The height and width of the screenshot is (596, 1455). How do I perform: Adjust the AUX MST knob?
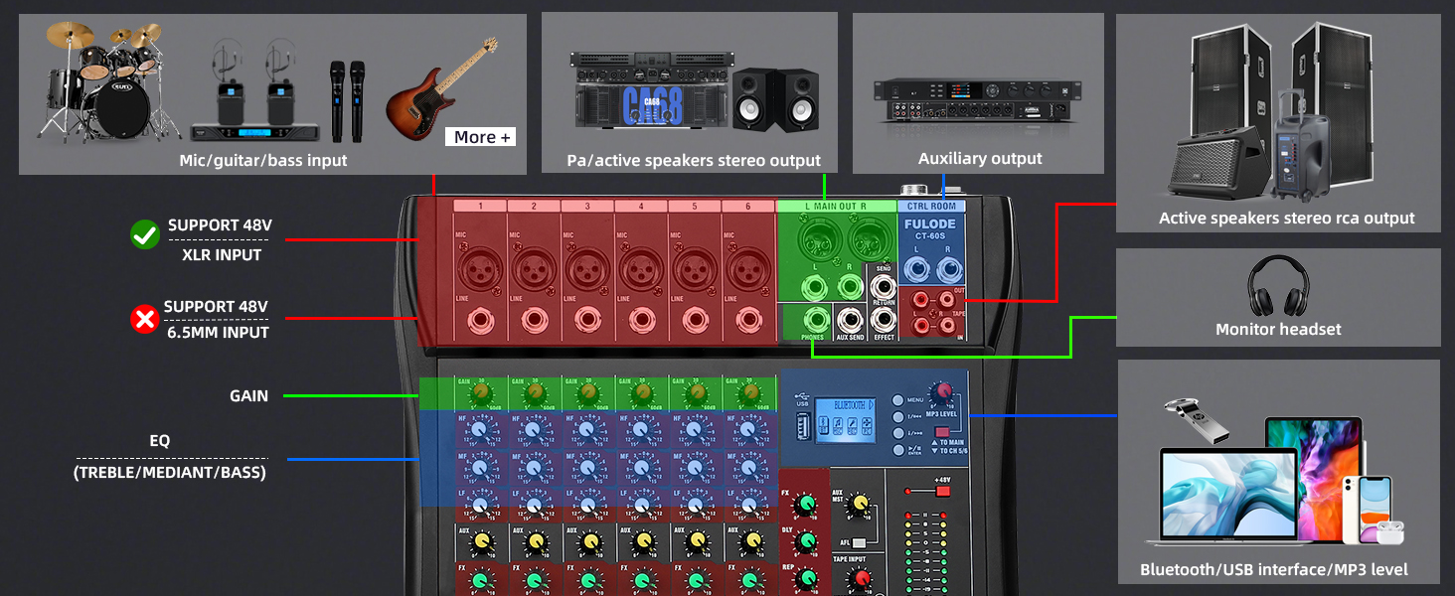(x=857, y=506)
